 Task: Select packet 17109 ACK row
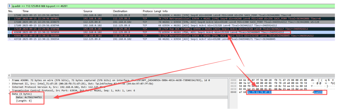tap(171, 25)
